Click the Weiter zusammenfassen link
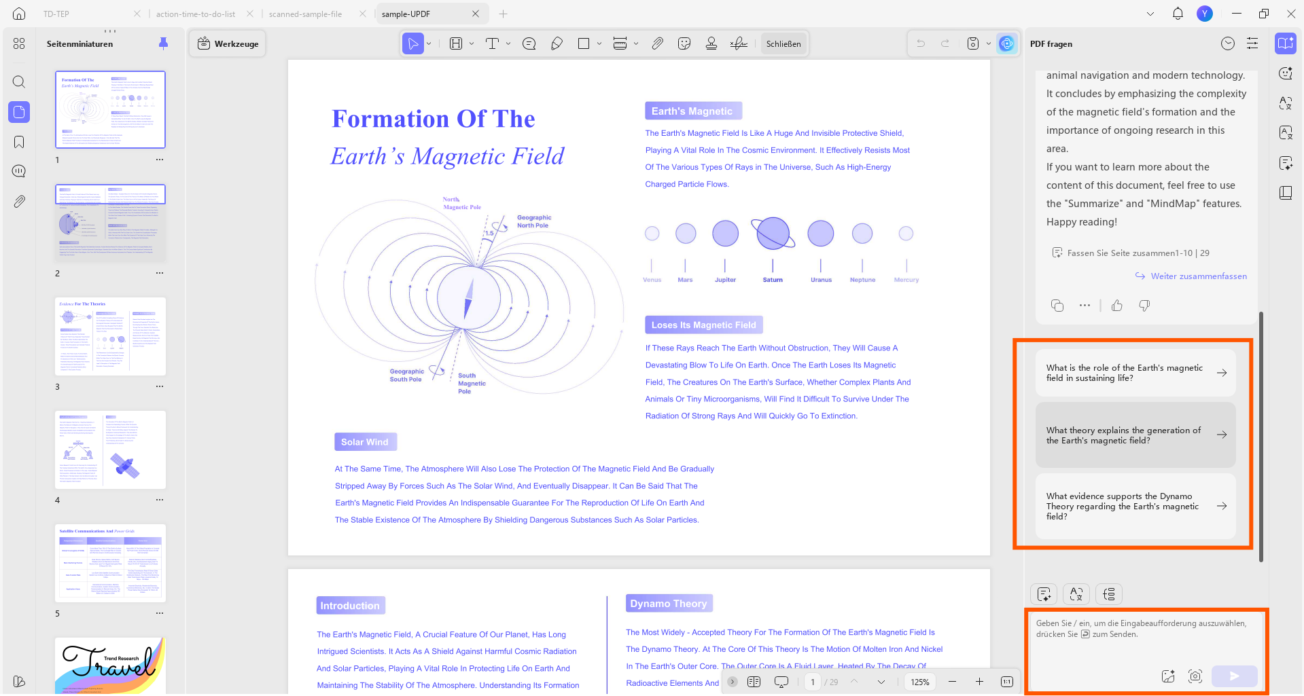This screenshot has height=696, width=1304. pyautogui.click(x=1191, y=276)
